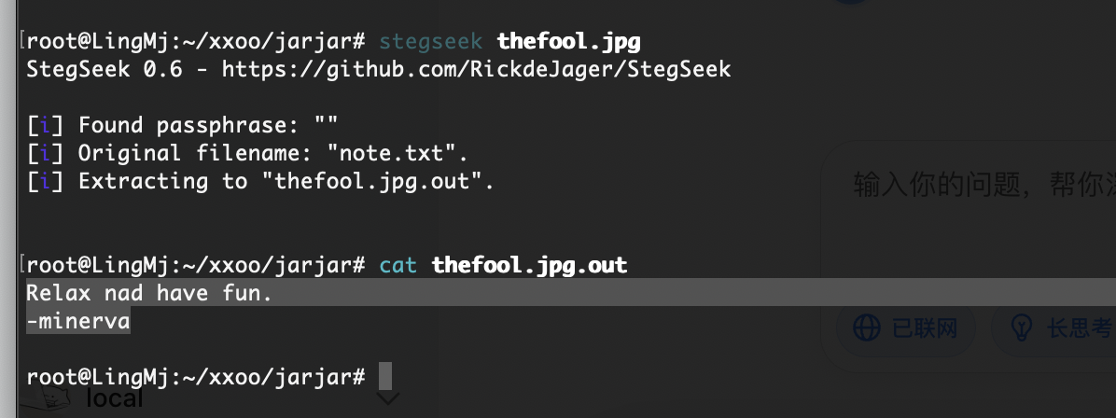Click the bold thefool.jpg argument in the first command
The height and width of the screenshot is (418, 1116).
[568, 41]
